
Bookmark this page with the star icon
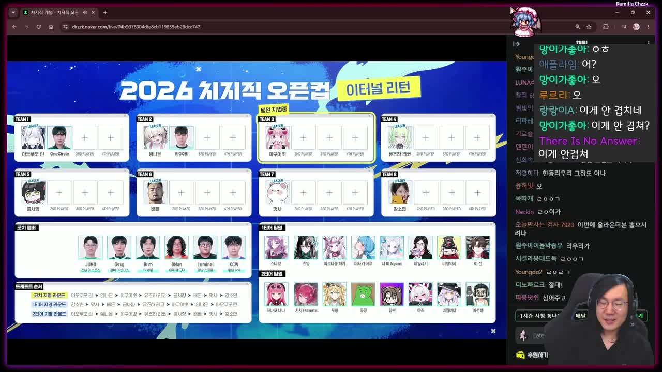tap(589, 27)
